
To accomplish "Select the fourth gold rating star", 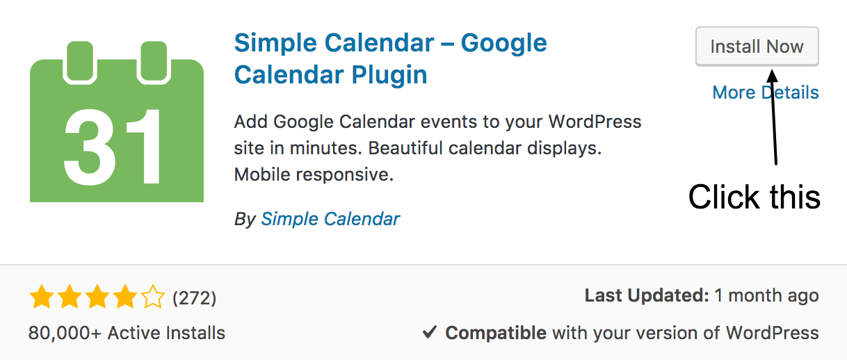I will pyautogui.click(x=125, y=298).
